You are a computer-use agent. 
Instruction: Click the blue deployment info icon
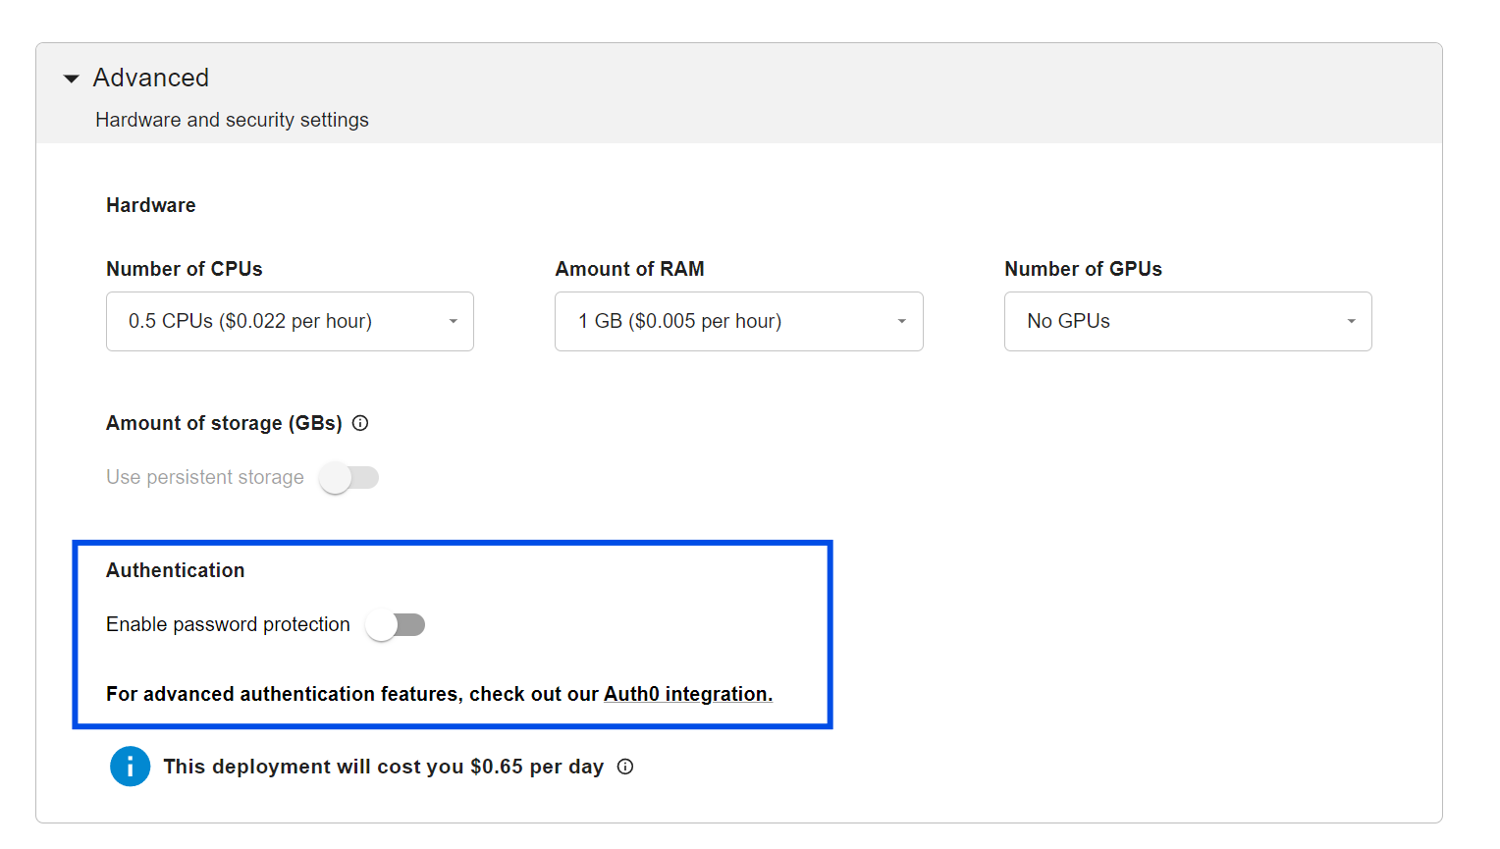[x=130, y=767]
